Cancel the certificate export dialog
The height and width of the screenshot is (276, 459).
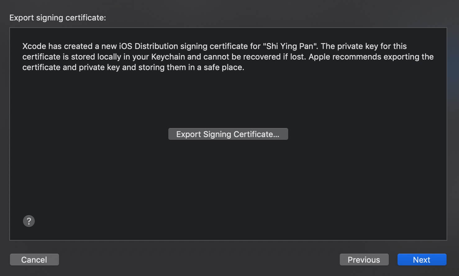click(x=34, y=260)
